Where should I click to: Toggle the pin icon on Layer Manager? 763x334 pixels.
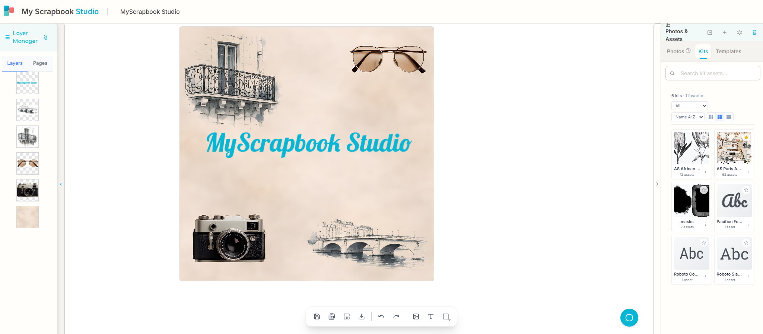pyautogui.click(x=46, y=37)
